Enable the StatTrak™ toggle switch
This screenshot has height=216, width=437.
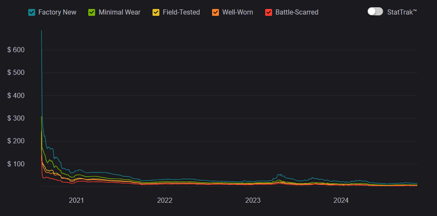coord(375,12)
